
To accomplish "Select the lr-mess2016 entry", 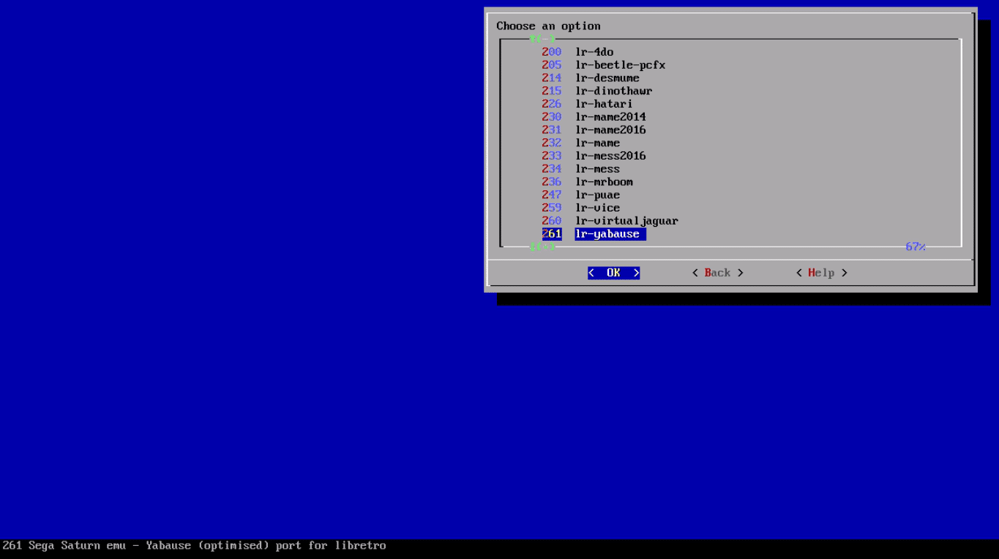I will pyautogui.click(x=594, y=156).
